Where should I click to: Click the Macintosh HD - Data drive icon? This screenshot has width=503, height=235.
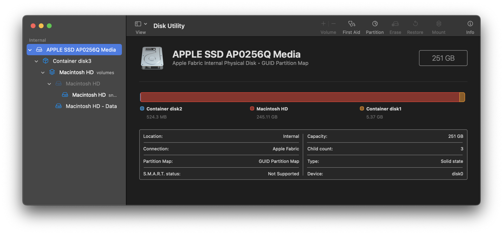pyautogui.click(x=59, y=106)
